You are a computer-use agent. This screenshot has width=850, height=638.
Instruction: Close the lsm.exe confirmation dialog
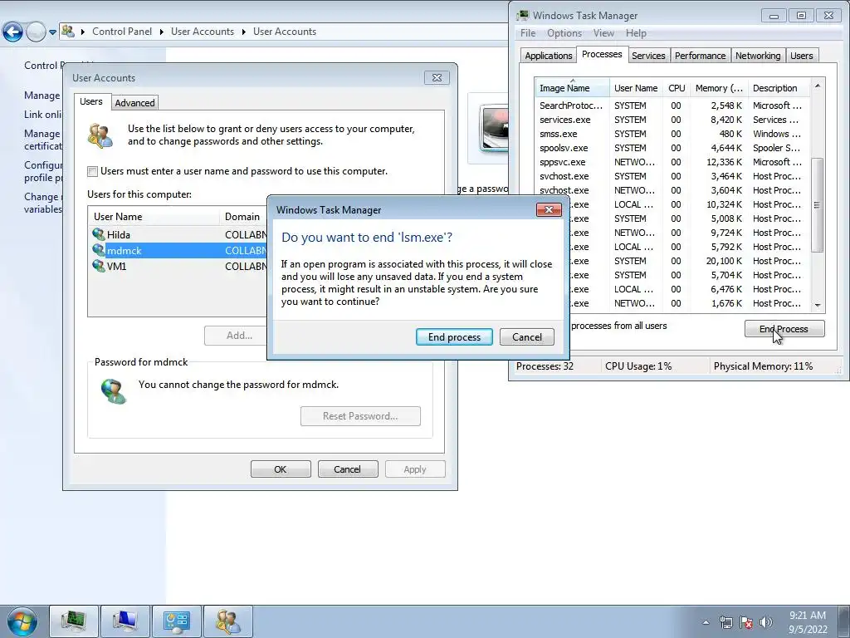pyautogui.click(x=549, y=209)
